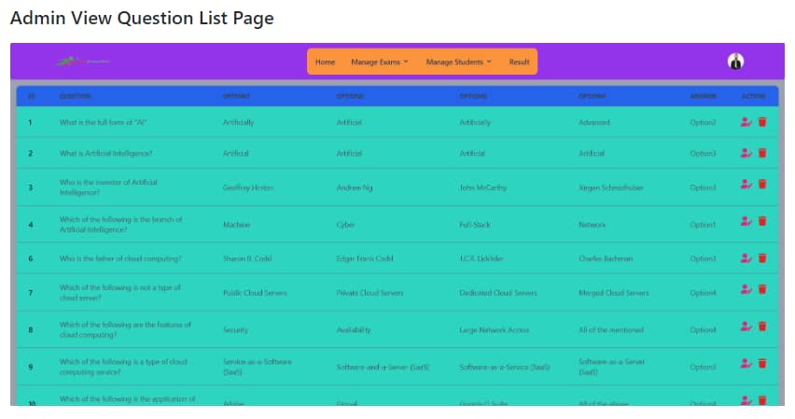
Task: Edit question 6 about cloud computing father
Action: 746,258
